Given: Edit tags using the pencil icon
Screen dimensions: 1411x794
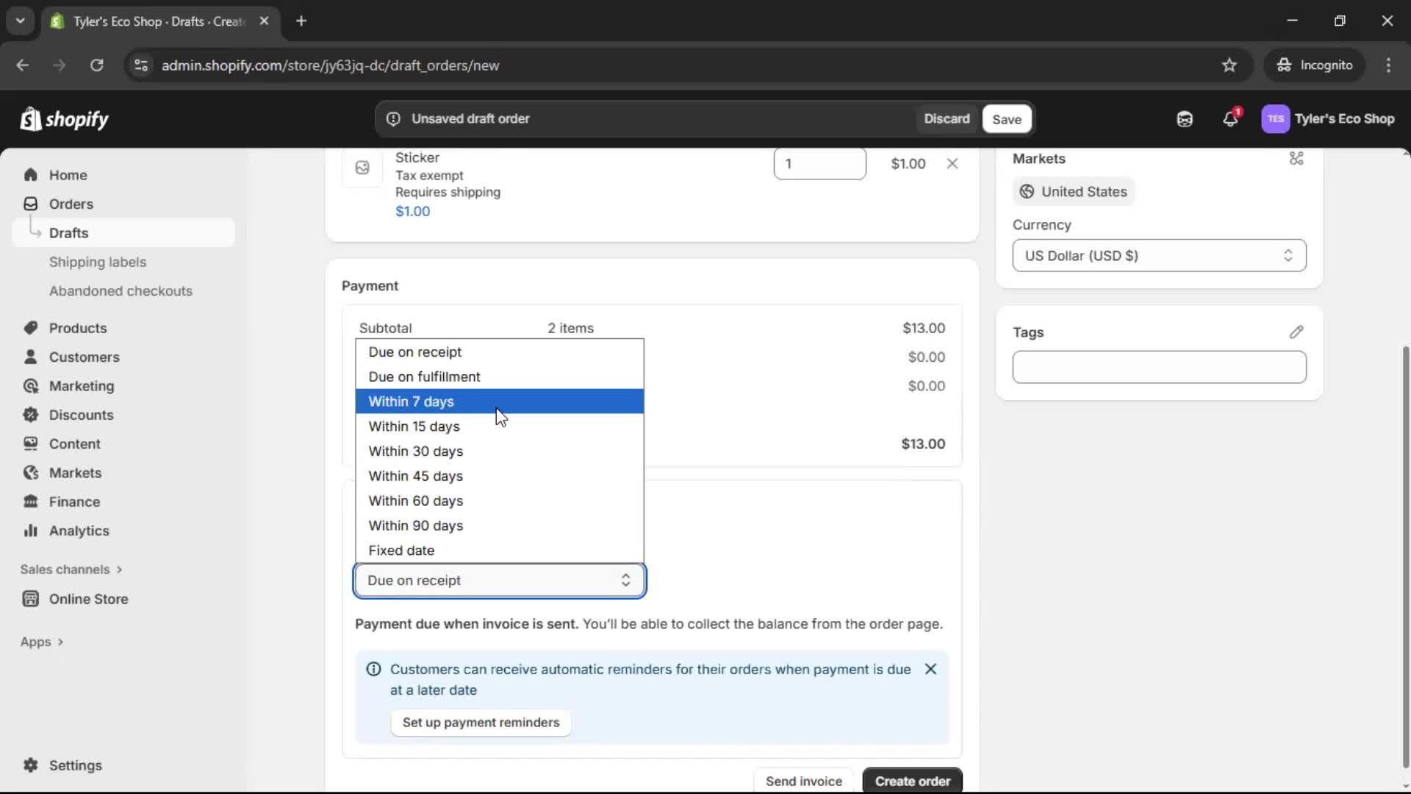Looking at the screenshot, I should 1296,332.
